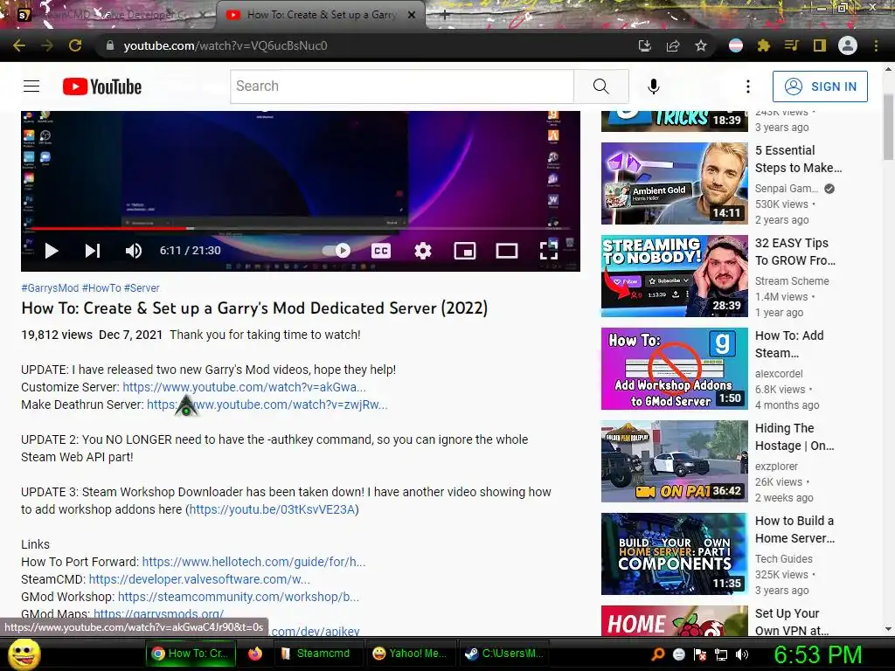Open the SteamCMD developer.valvesoftware link
895x671 pixels.
[200, 579]
